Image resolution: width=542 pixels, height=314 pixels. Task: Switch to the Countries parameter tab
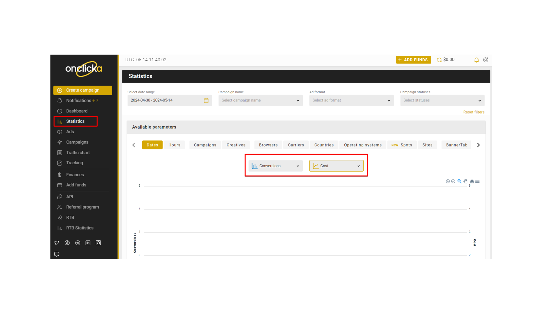point(324,145)
